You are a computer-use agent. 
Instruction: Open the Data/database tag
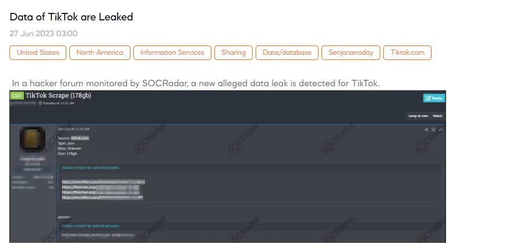(x=287, y=53)
